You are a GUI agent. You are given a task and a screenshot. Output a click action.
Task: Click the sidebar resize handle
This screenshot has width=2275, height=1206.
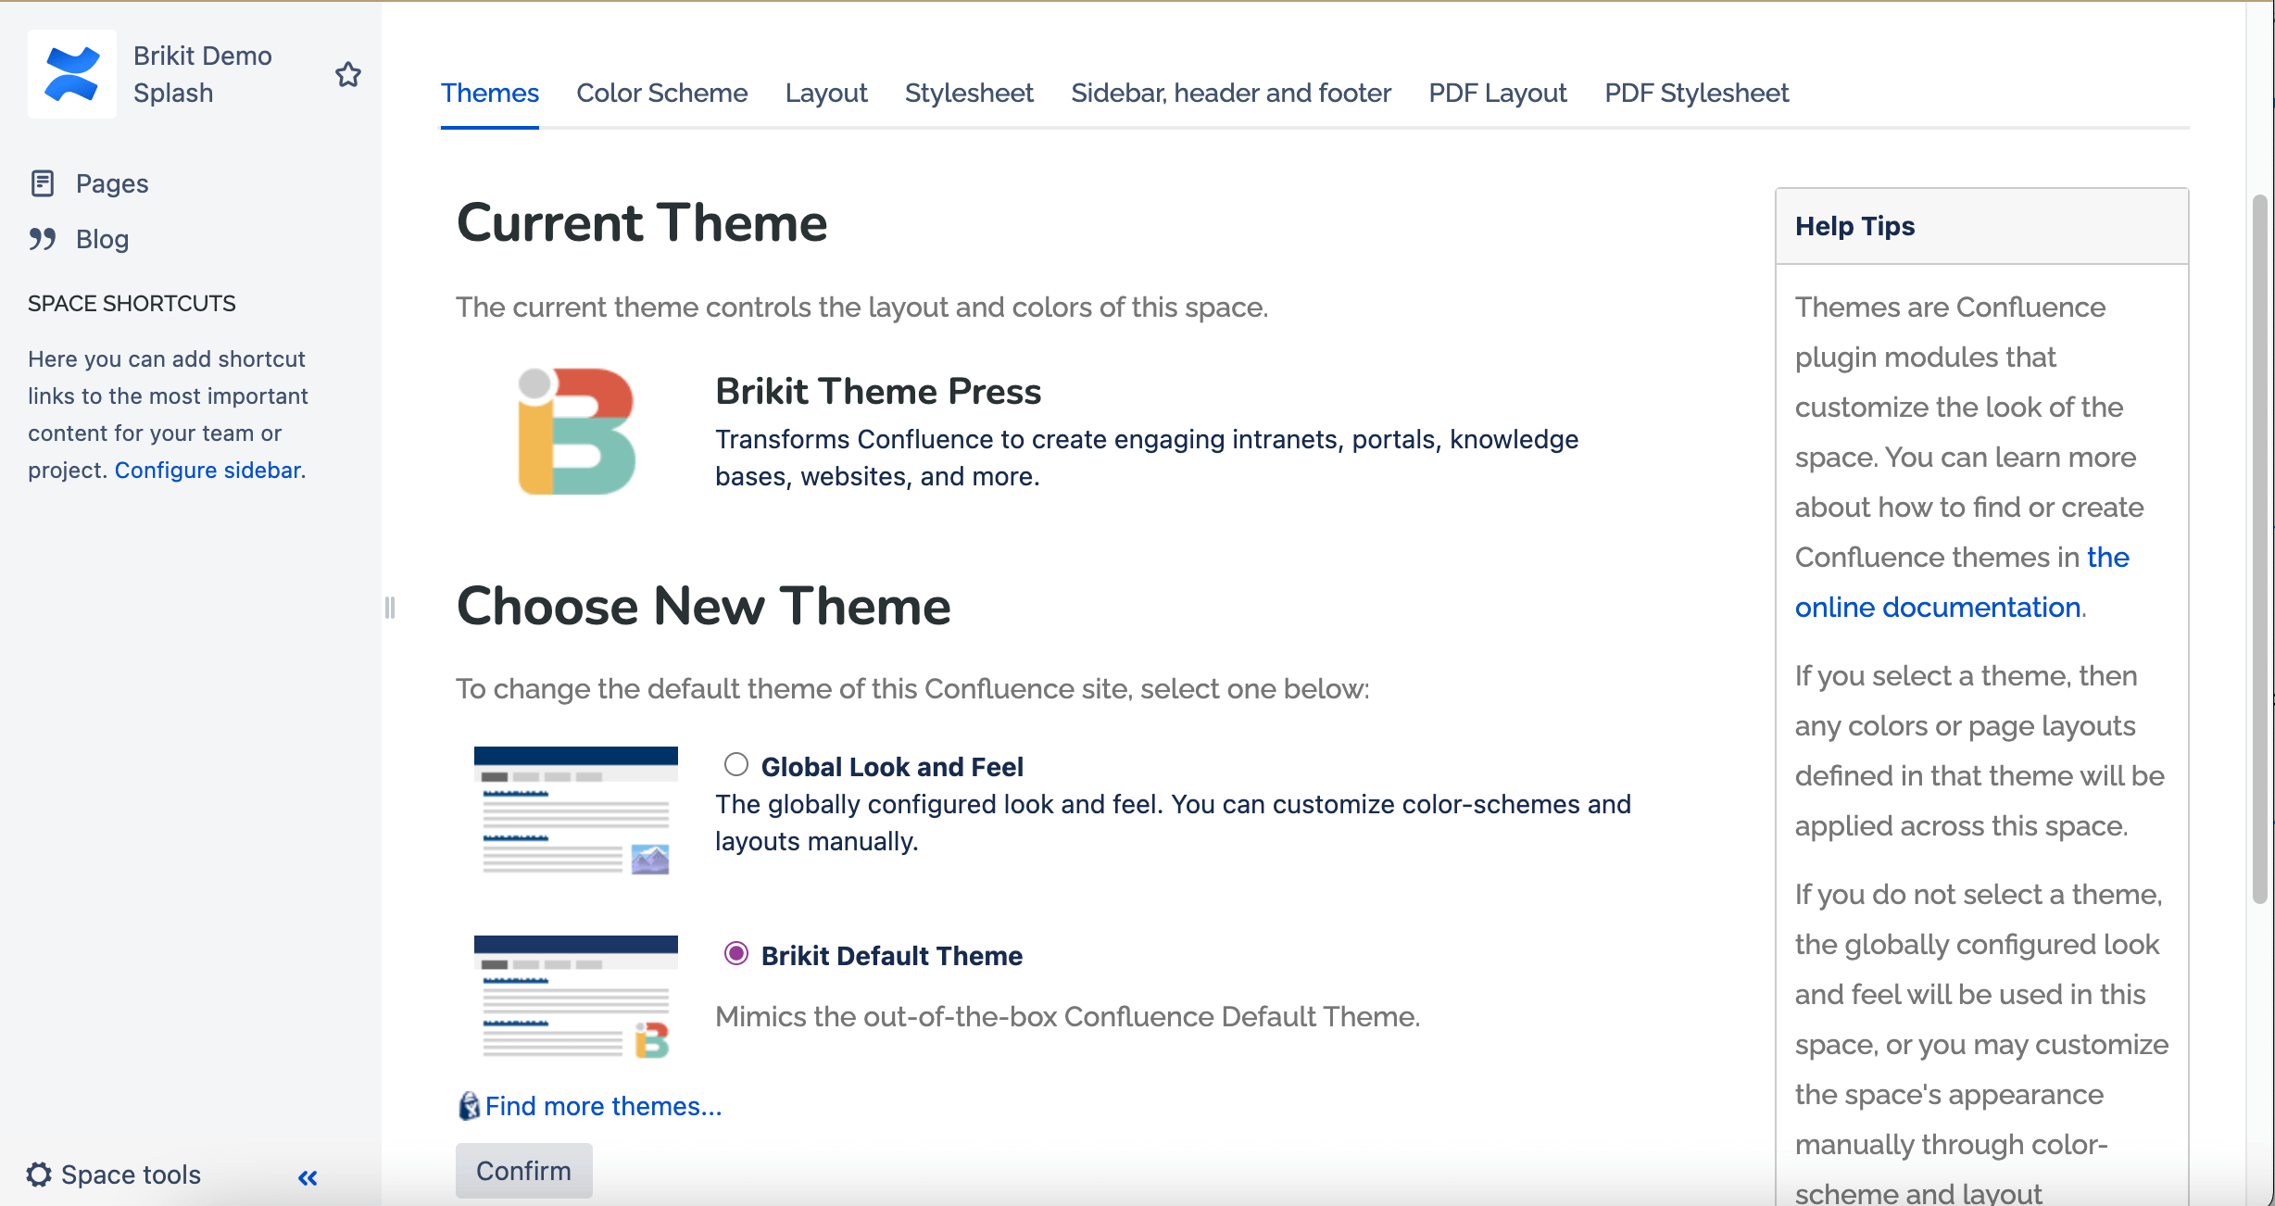(x=390, y=608)
